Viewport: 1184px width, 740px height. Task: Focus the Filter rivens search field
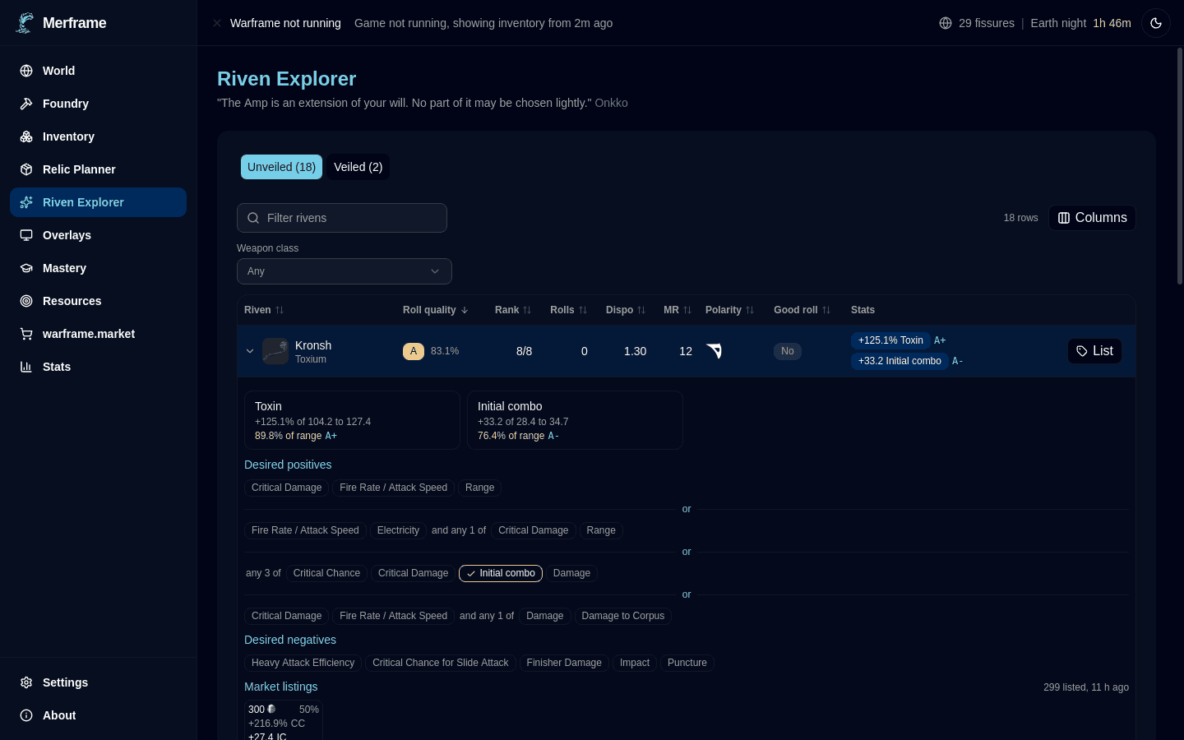pos(342,218)
